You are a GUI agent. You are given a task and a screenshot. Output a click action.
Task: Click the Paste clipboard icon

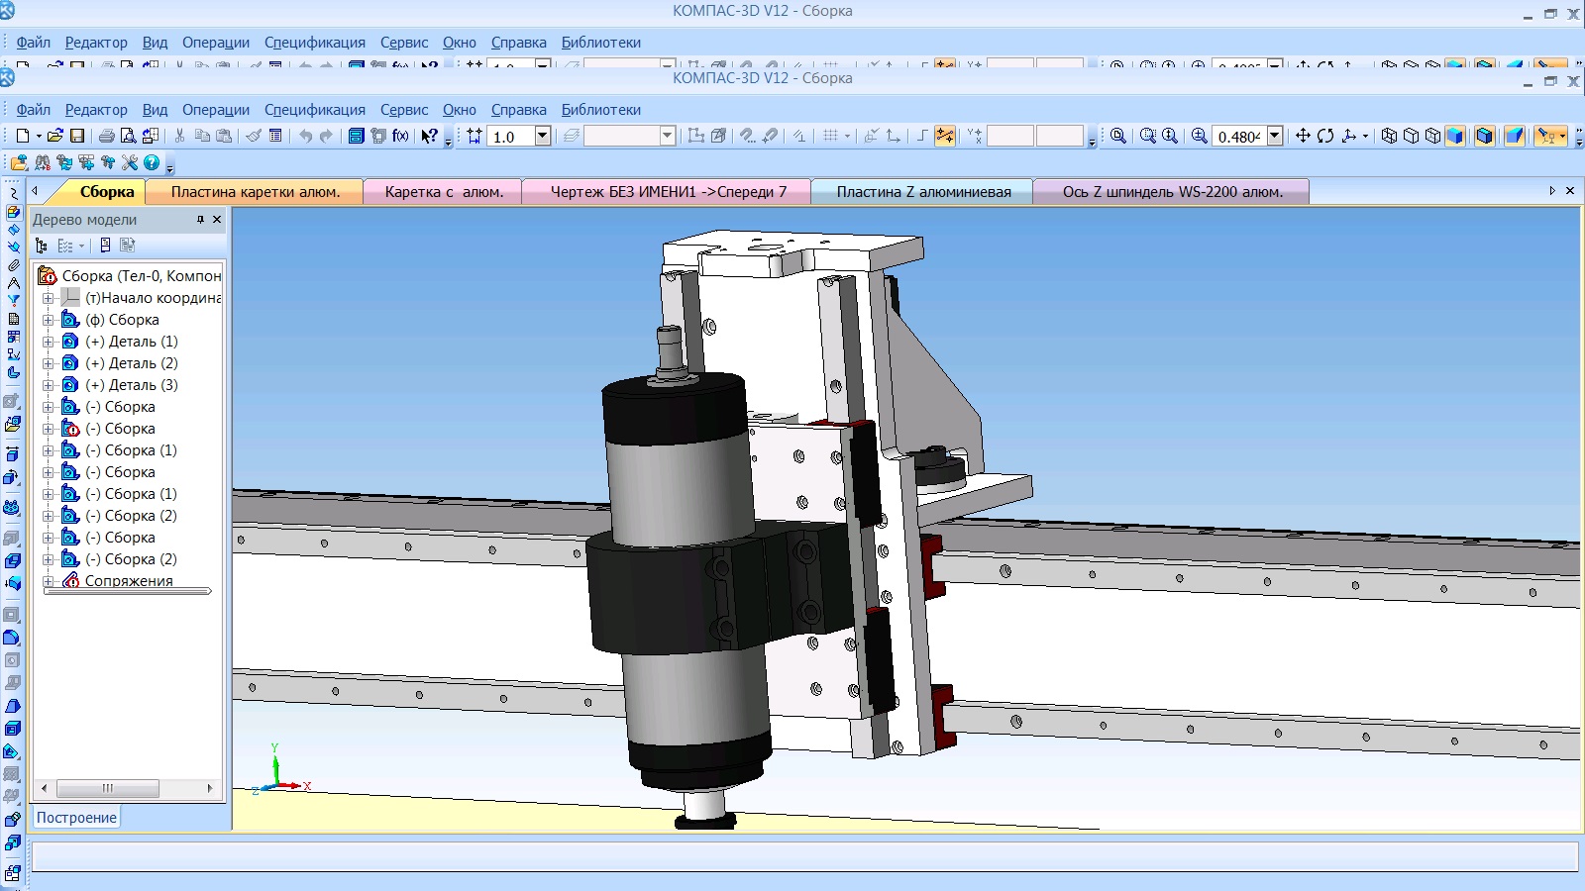(224, 136)
